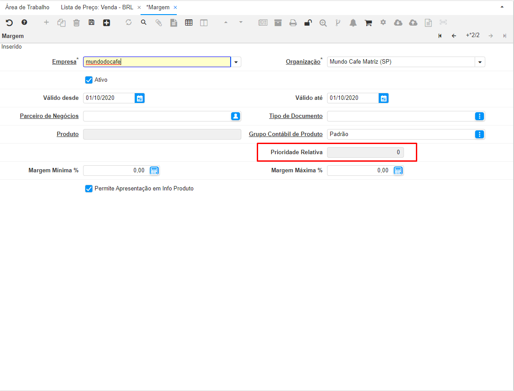Open the shopping cart toolbar icon
The width and height of the screenshot is (514, 391).
pos(368,23)
